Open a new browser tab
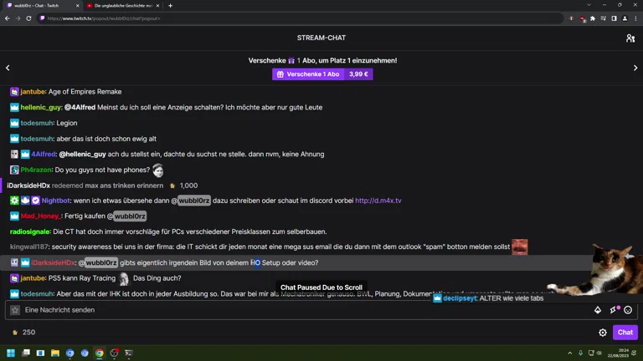 [x=170, y=6]
